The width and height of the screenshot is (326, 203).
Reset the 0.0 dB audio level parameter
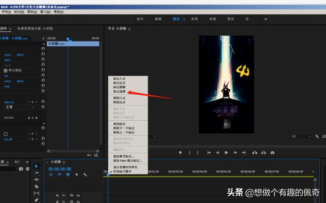(43, 138)
